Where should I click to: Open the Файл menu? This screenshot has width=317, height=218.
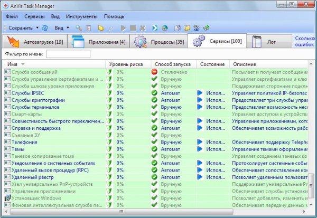[12, 16]
